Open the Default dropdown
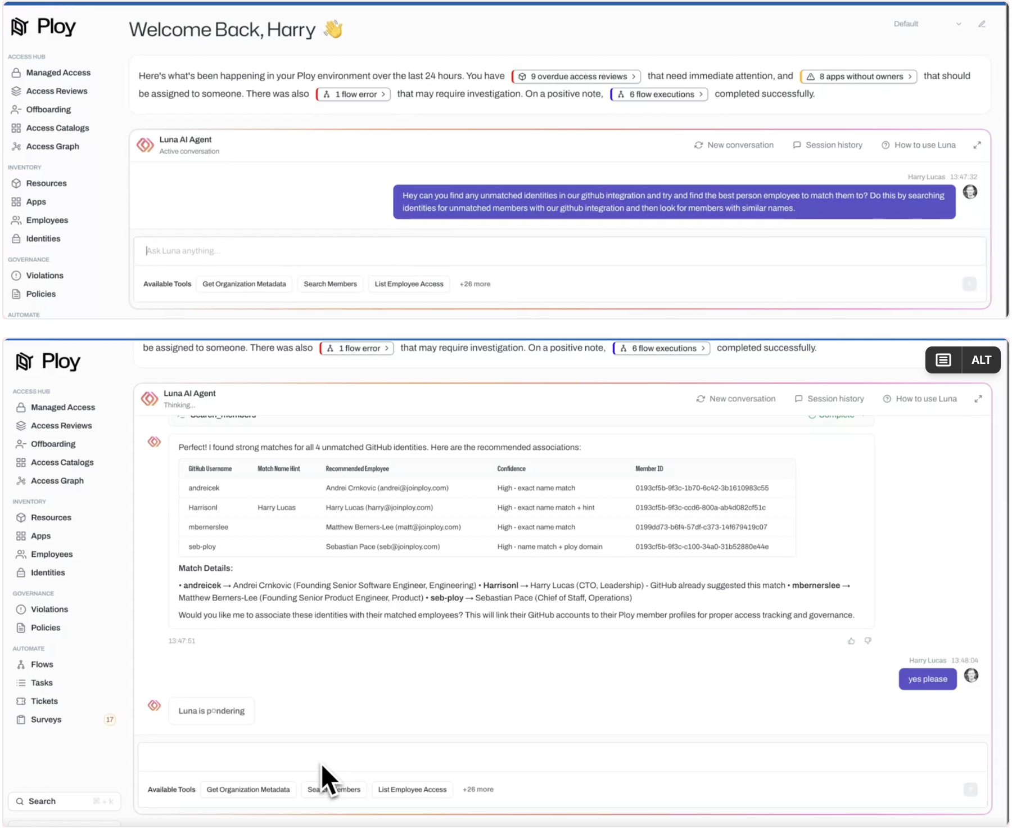This screenshot has width=1012, height=829. [927, 24]
